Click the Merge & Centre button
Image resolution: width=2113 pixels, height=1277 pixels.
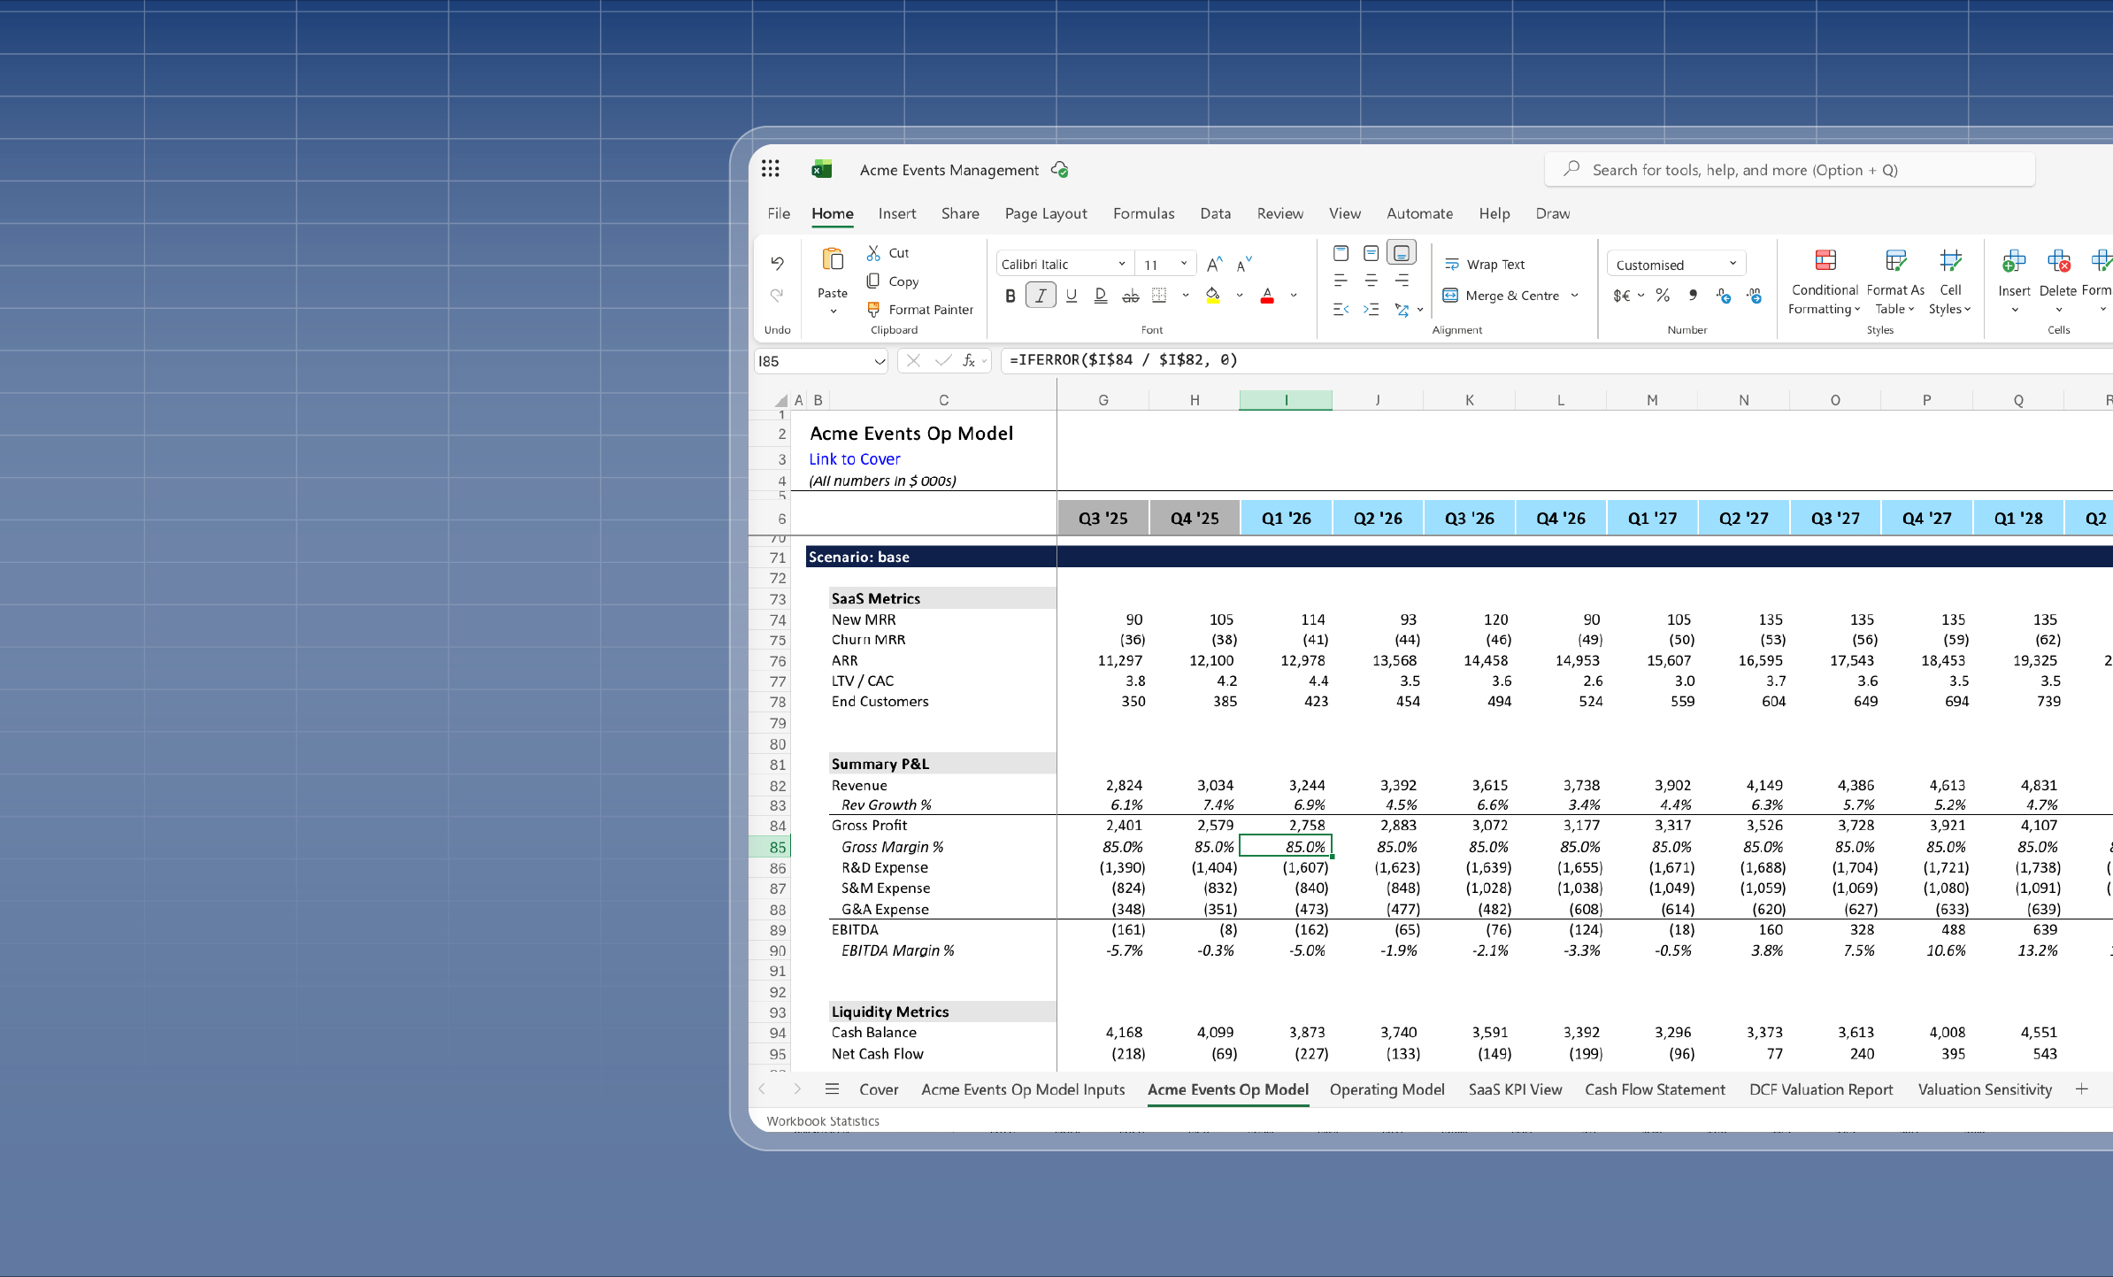tap(1502, 296)
